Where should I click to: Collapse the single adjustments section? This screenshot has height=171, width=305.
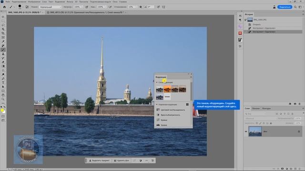[x=157, y=104]
